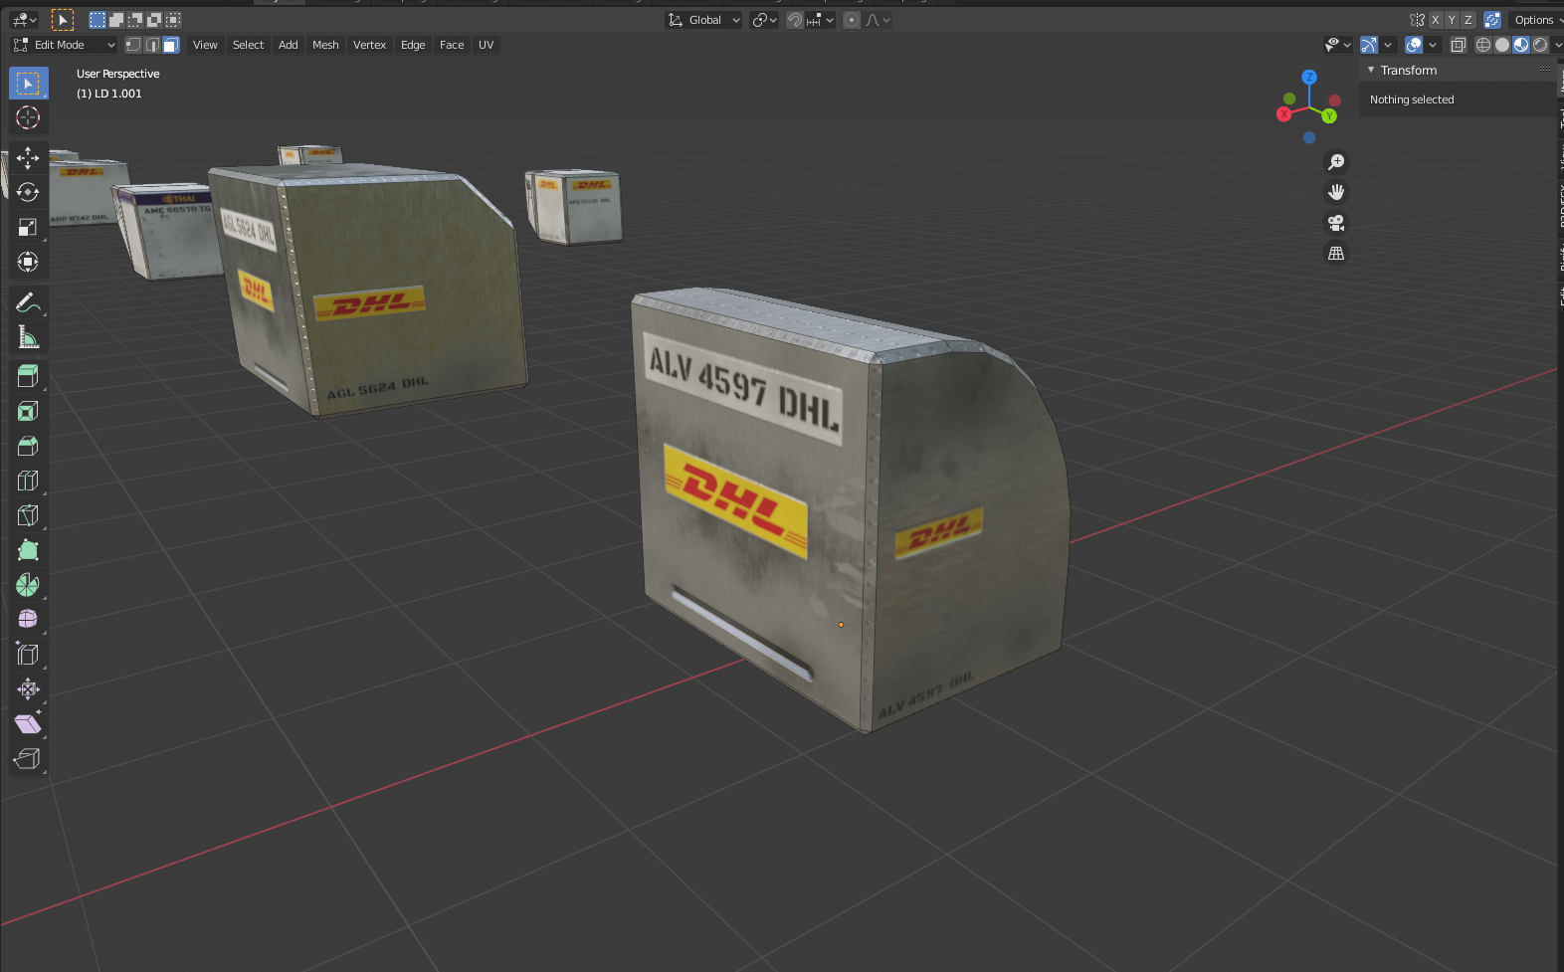The height and width of the screenshot is (972, 1564).
Task: Toggle snapping magnet
Action: click(795, 20)
